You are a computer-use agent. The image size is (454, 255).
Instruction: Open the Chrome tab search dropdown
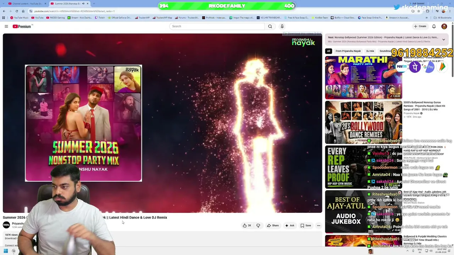(4, 4)
